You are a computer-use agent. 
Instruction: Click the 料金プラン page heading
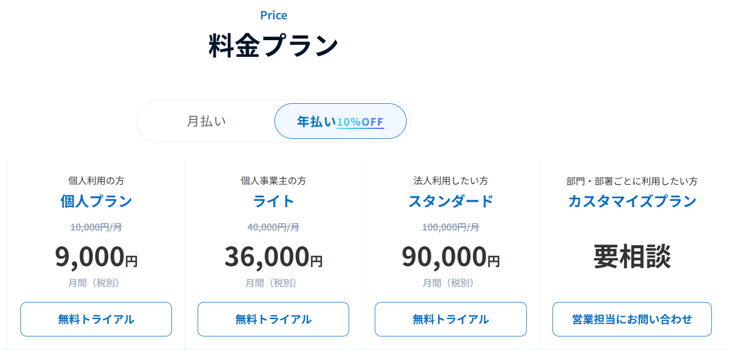pos(273,46)
